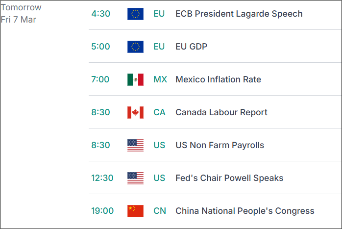Click the Tomorrow Fri 7 Mar date heading
Image resolution: width=342 pixels, height=229 pixels.
click(x=21, y=14)
